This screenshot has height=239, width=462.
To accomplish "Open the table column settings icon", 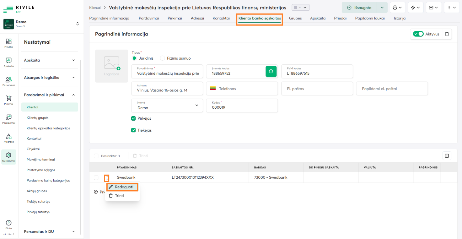I will [447, 156].
